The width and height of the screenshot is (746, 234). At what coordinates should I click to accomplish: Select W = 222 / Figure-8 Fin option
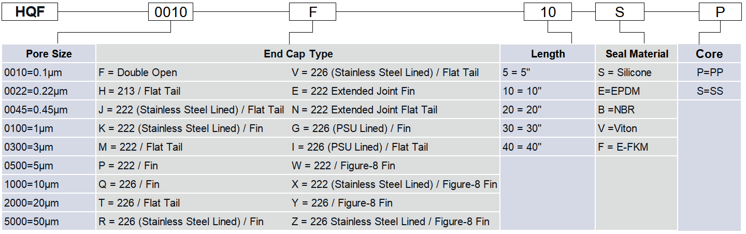[x=343, y=166]
